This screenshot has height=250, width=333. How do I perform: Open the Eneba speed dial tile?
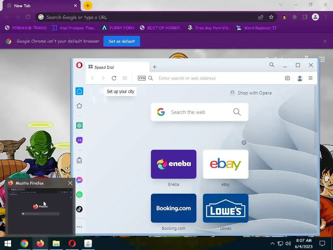[174, 164]
